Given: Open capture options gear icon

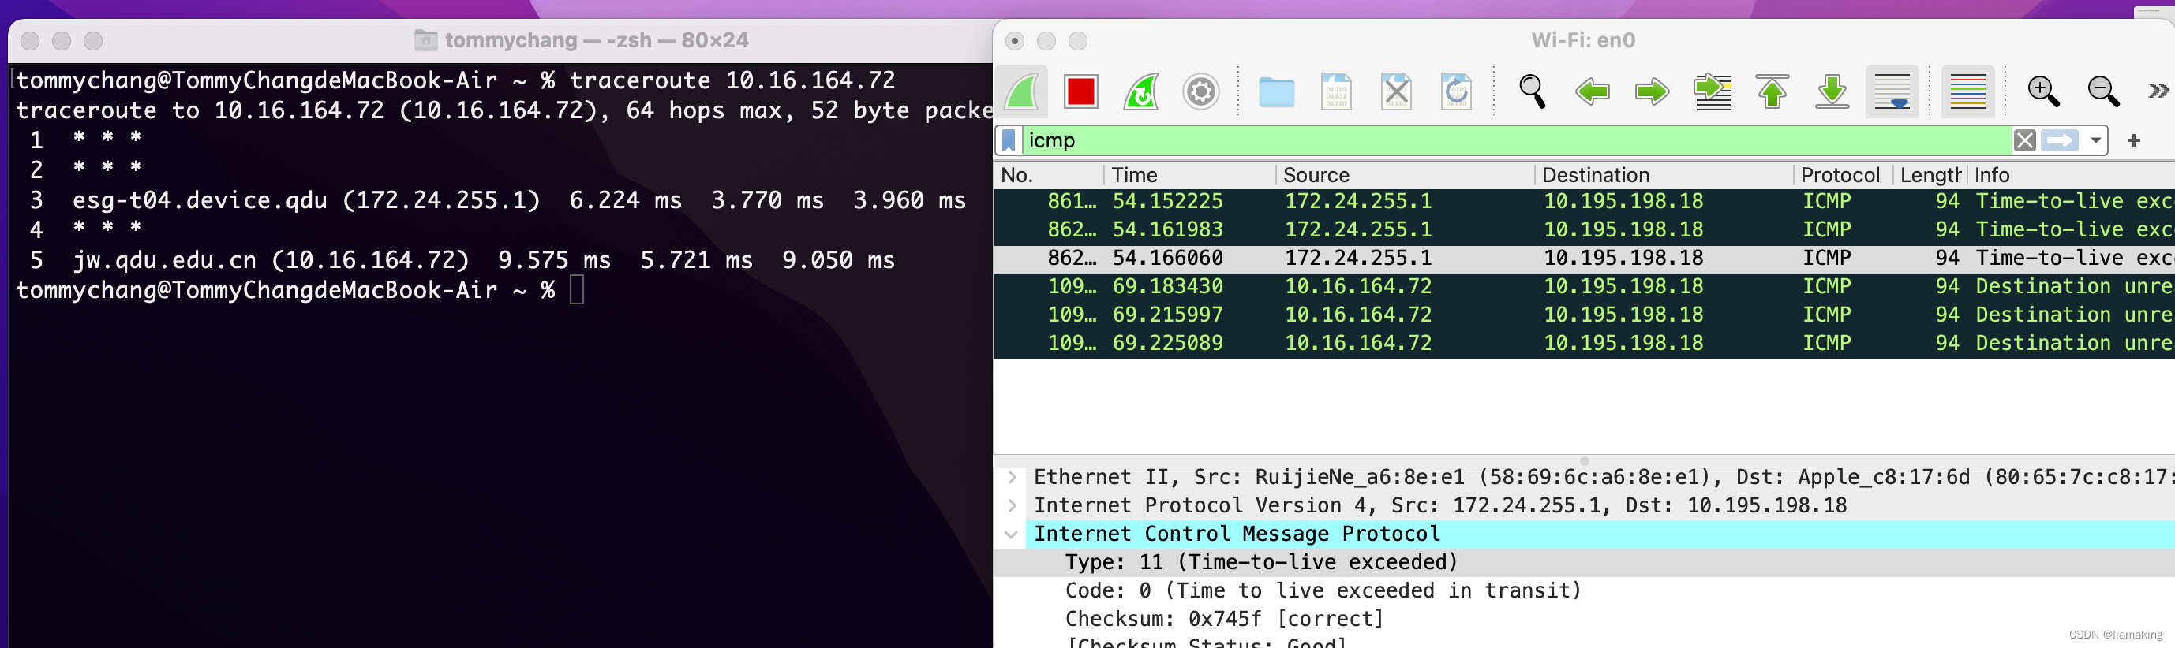Looking at the screenshot, I should 1200,91.
